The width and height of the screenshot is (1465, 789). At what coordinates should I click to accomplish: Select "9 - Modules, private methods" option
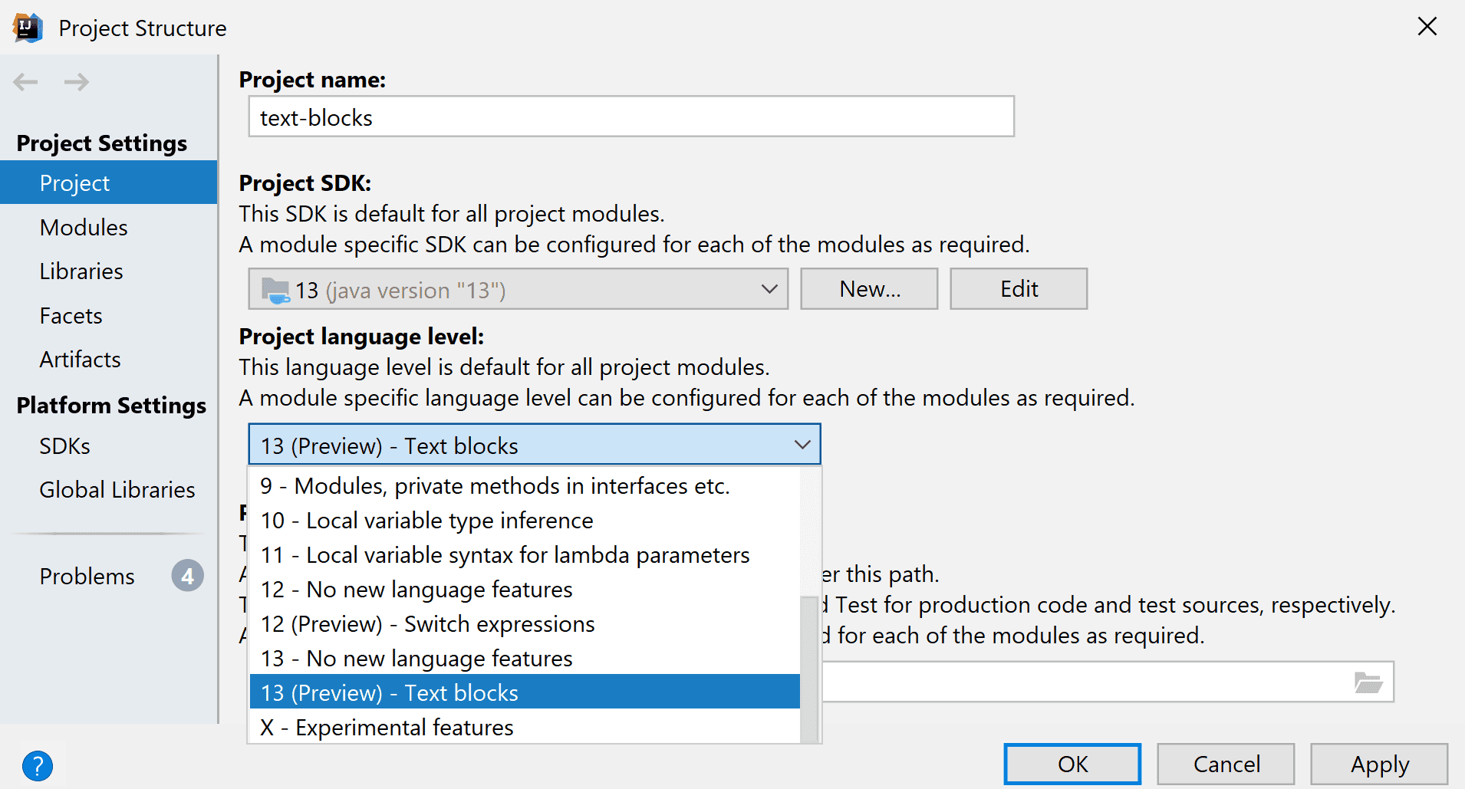(x=495, y=486)
